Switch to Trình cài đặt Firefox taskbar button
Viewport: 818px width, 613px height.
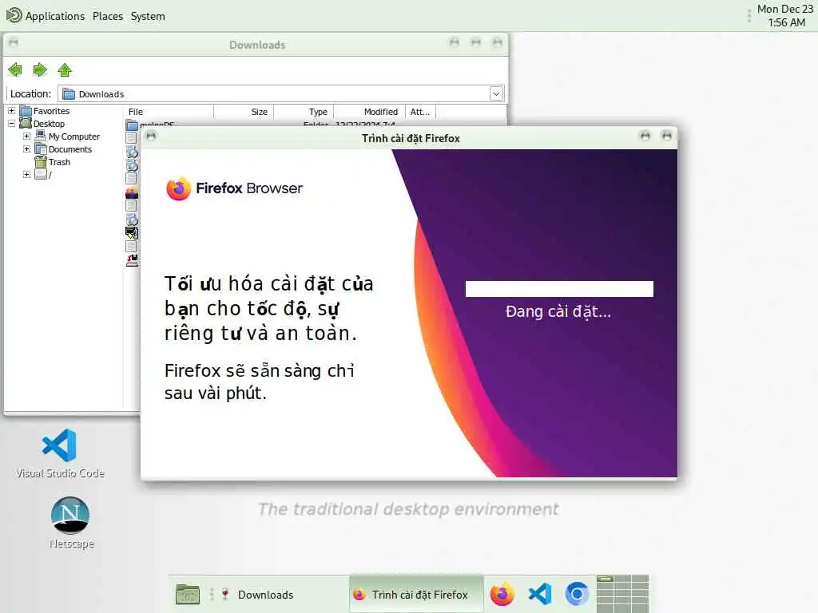pyautogui.click(x=415, y=594)
